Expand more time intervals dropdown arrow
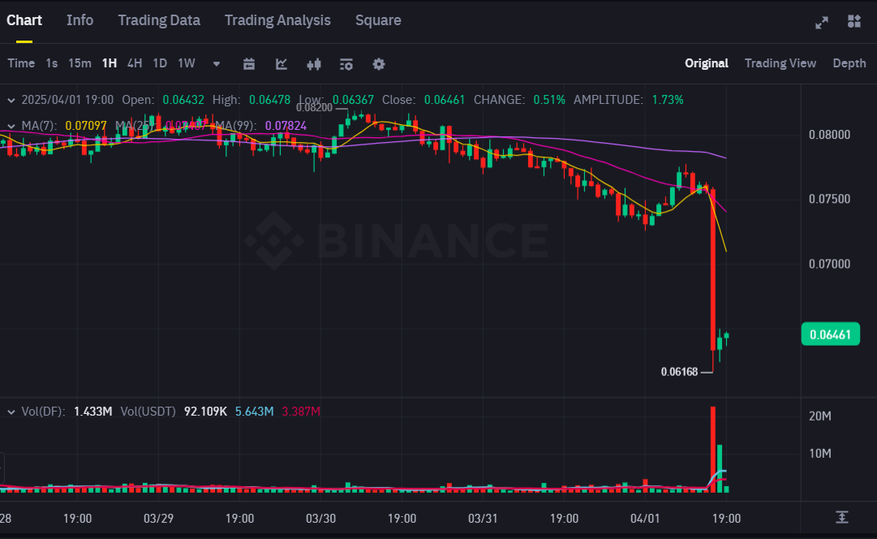 (217, 63)
